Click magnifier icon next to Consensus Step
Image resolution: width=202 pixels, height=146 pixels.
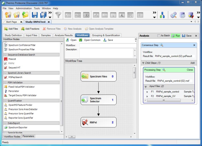(x=161, y=45)
